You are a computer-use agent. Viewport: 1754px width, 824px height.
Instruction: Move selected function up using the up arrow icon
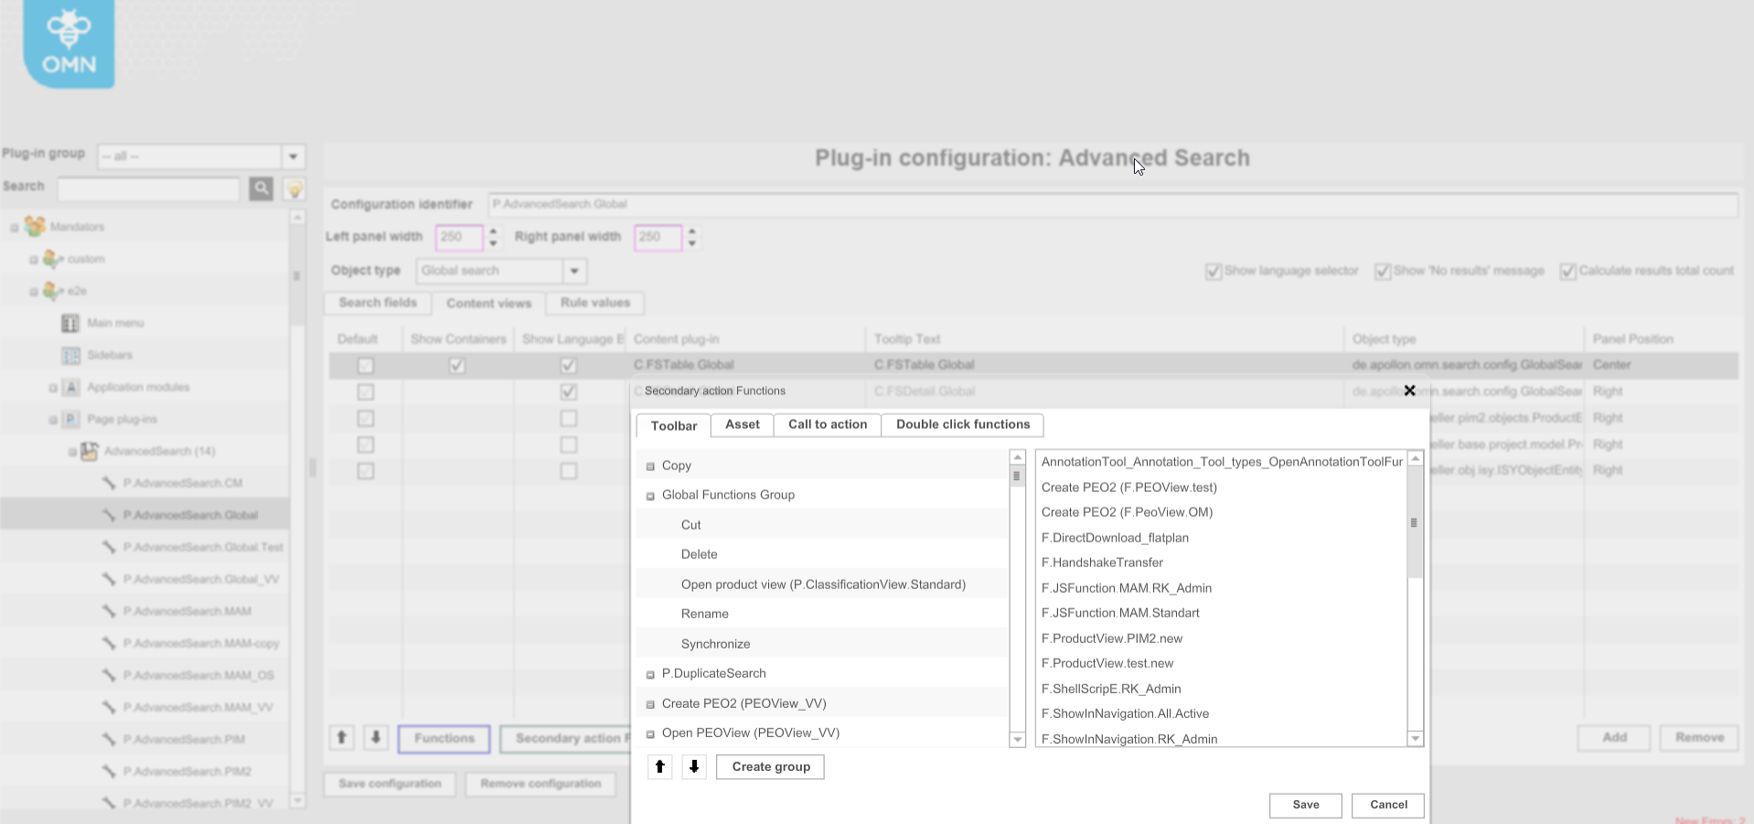coord(660,766)
